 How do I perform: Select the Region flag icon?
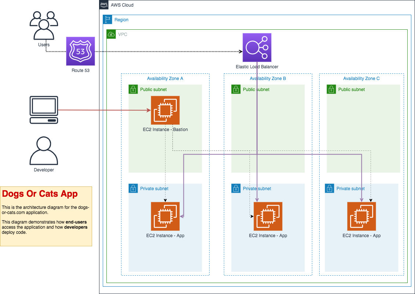pyautogui.click(x=108, y=19)
